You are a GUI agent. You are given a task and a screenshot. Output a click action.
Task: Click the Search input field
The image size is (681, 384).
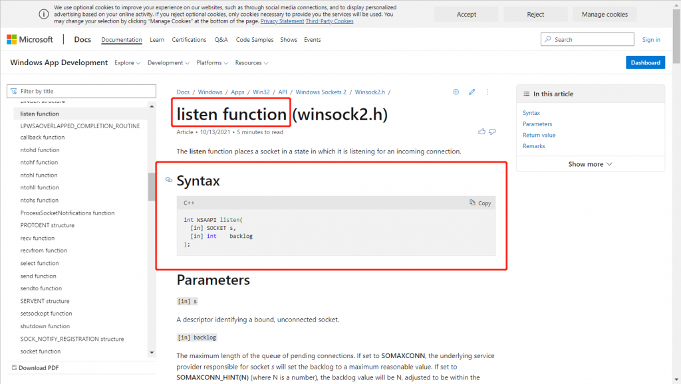coord(587,39)
